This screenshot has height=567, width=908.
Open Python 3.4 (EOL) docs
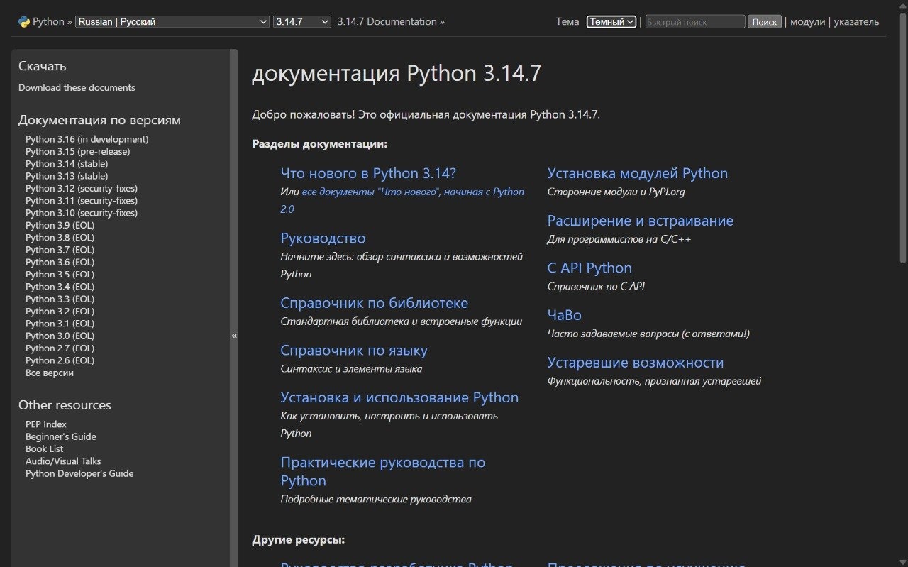[x=60, y=287]
